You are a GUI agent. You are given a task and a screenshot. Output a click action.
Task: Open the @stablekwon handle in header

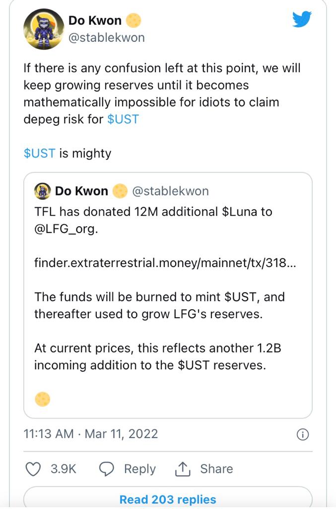pyautogui.click(x=106, y=38)
